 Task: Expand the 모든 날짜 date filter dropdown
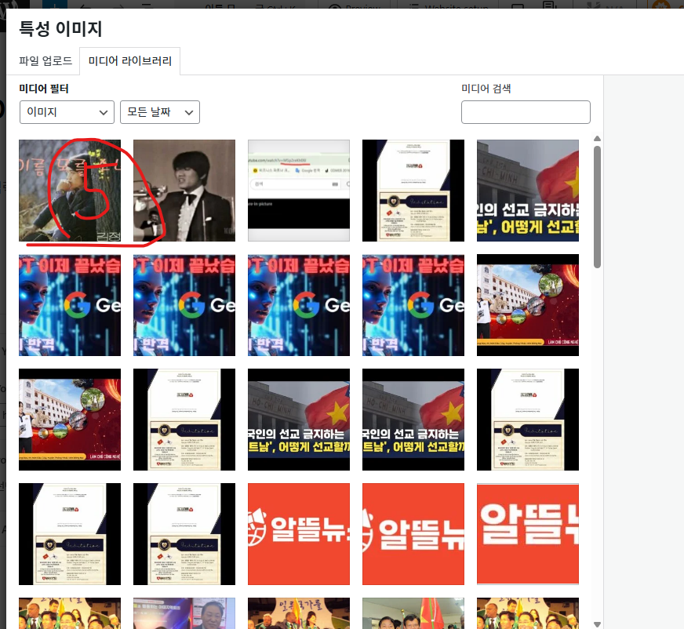tap(159, 112)
